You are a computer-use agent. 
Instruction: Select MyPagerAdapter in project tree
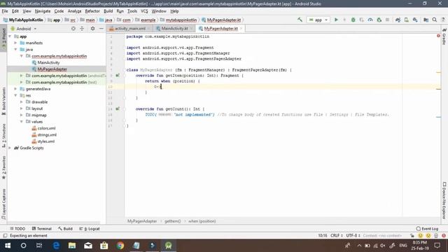tap(52, 69)
